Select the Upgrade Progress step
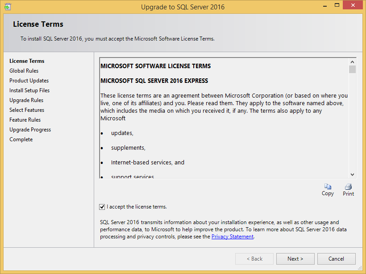366x274 pixels. click(30, 130)
